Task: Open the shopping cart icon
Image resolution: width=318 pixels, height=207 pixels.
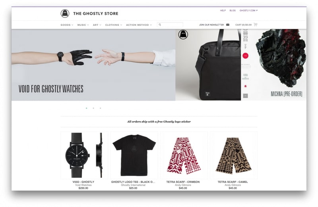Action: coord(255,25)
